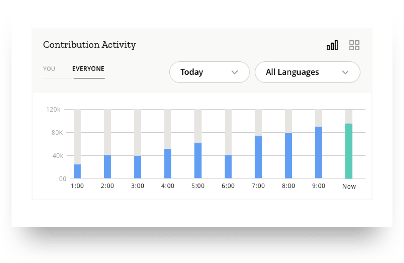
Task: Click the blue bar at 2:00
Action: tap(108, 167)
